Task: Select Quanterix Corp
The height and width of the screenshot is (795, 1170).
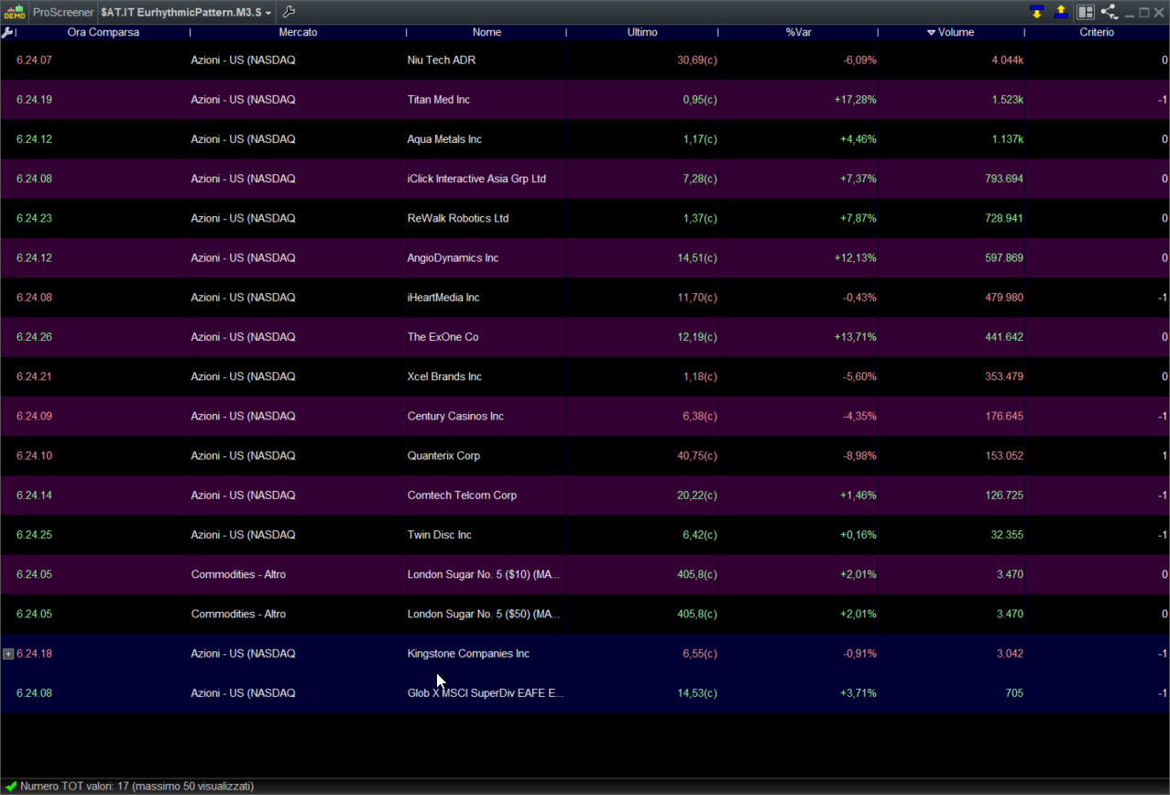Action: [x=443, y=455]
